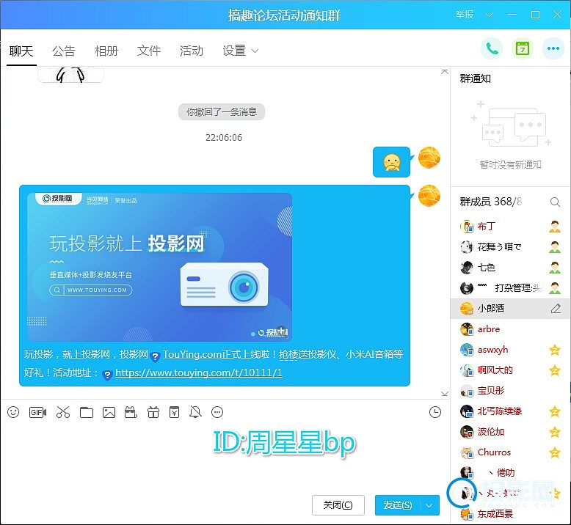This screenshot has width=571, height=525.
Task: Click the 你撤回了一条消息 notice
Action: 222,111
